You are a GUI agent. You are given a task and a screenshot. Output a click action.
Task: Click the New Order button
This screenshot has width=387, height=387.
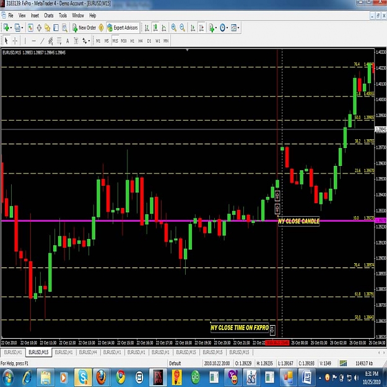[x=84, y=28]
